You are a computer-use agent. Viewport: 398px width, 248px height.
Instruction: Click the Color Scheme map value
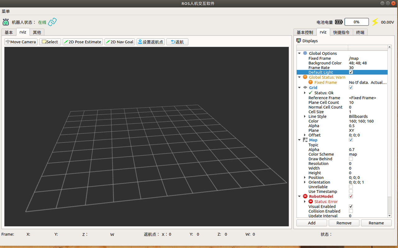(x=353, y=154)
